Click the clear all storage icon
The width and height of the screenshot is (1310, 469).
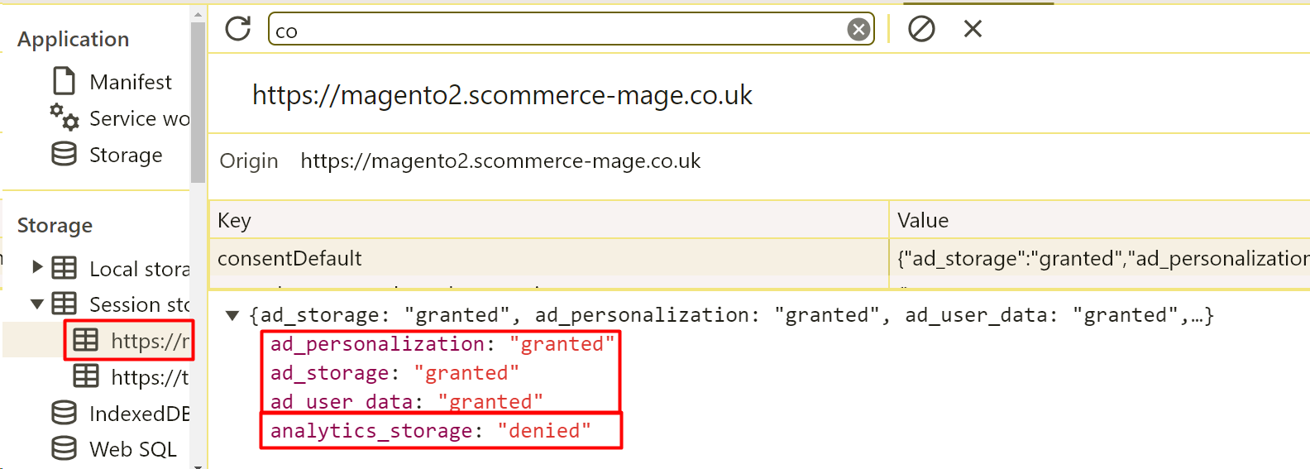coord(921,29)
